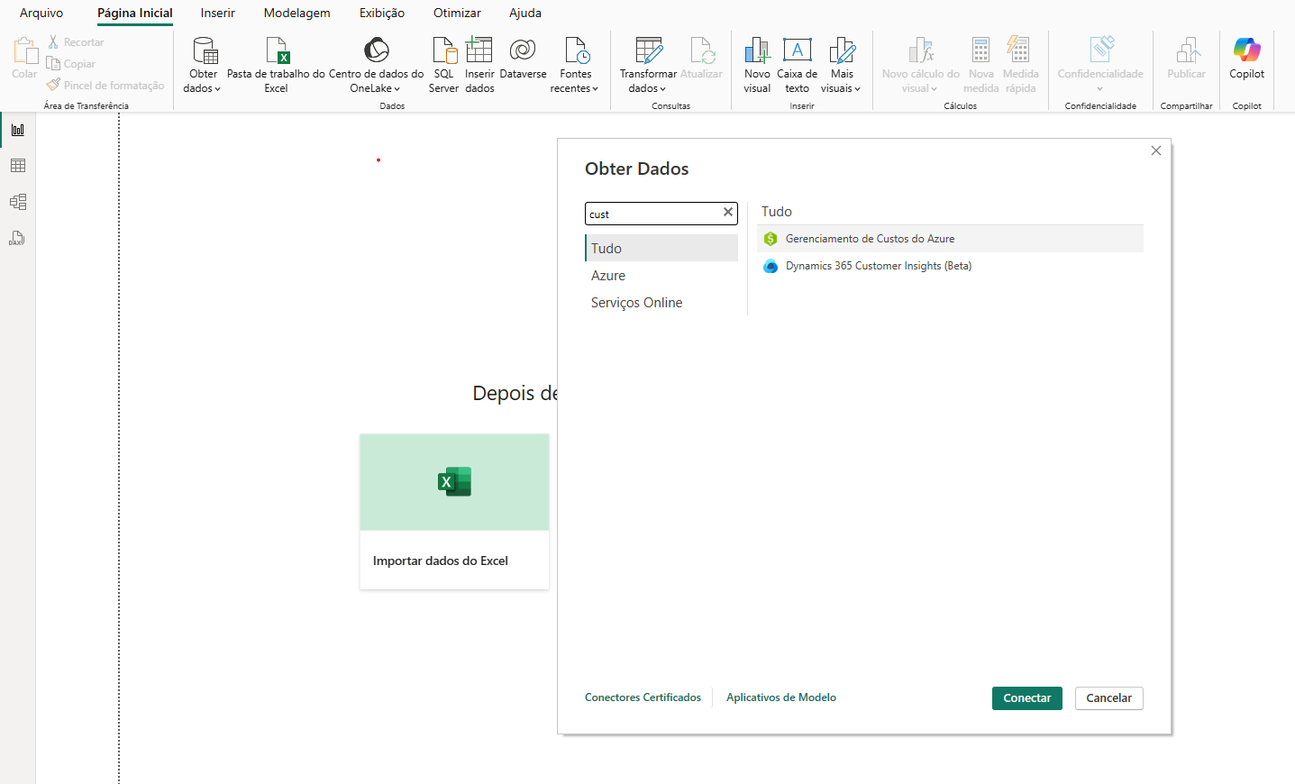Open the Dataverse connector

click(523, 58)
